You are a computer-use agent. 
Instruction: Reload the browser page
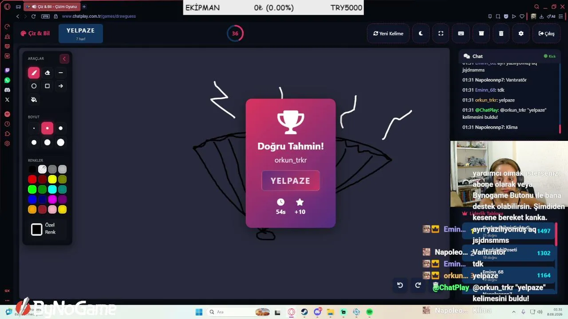33,16
